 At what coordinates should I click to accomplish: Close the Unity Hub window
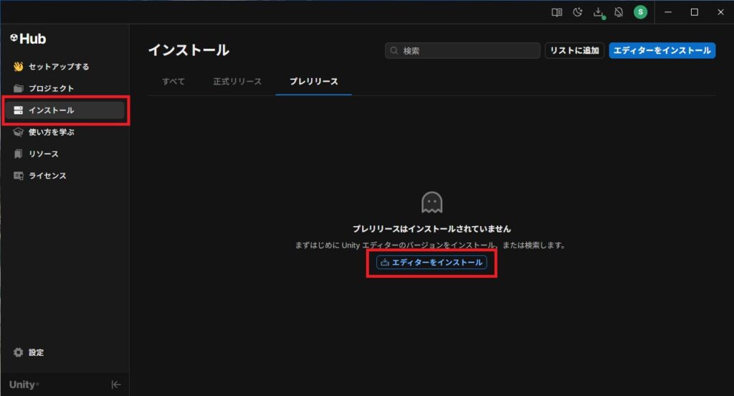(720, 12)
